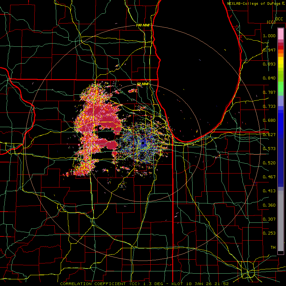This screenshot has height=286, width=286.
Task: Click the gray low-value segment of the color bar
Action: 281,221
